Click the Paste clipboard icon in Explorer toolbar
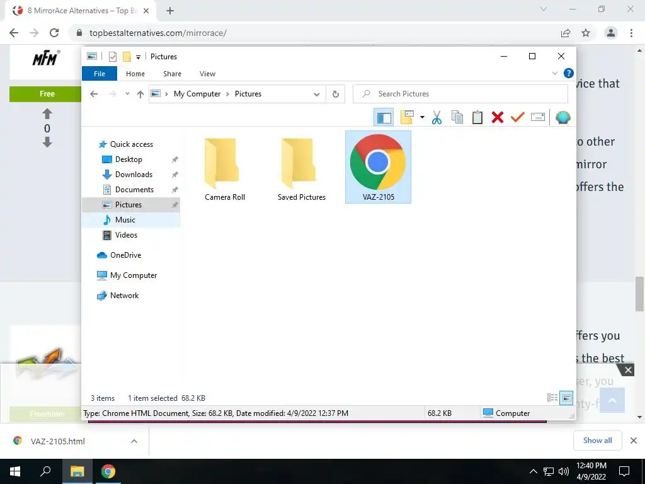645x484 pixels. point(477,117)
